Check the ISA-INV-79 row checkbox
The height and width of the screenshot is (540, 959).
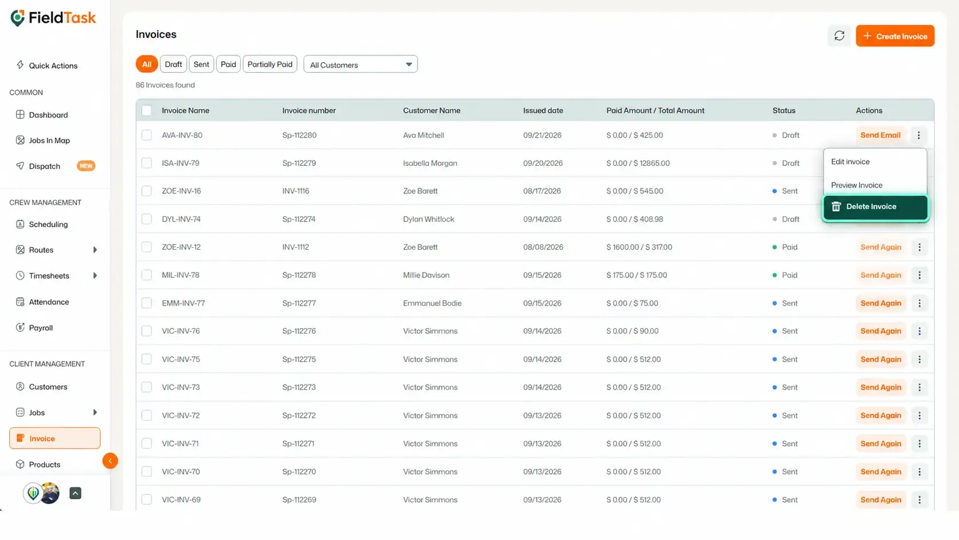click(147, 163)
